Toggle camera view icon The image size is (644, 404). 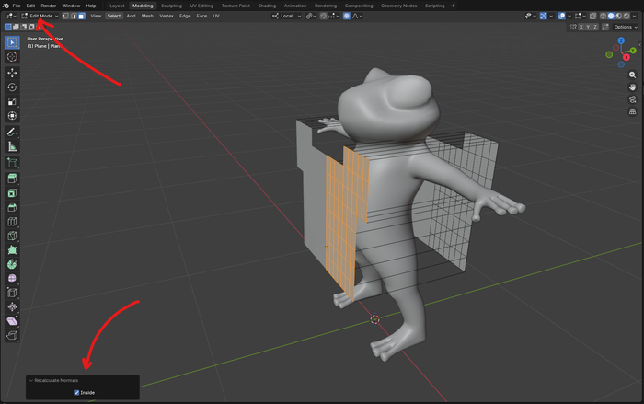point(632,98)
